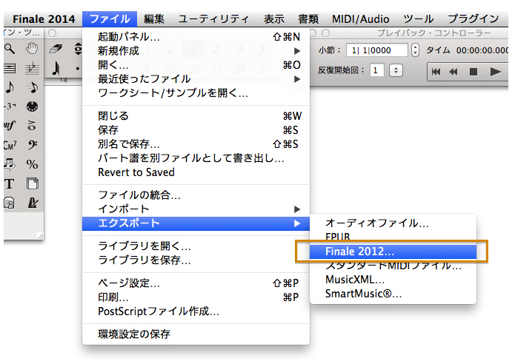Select the metronome Tempo tool
The image size is (515, 361).
tap(32, 203)
